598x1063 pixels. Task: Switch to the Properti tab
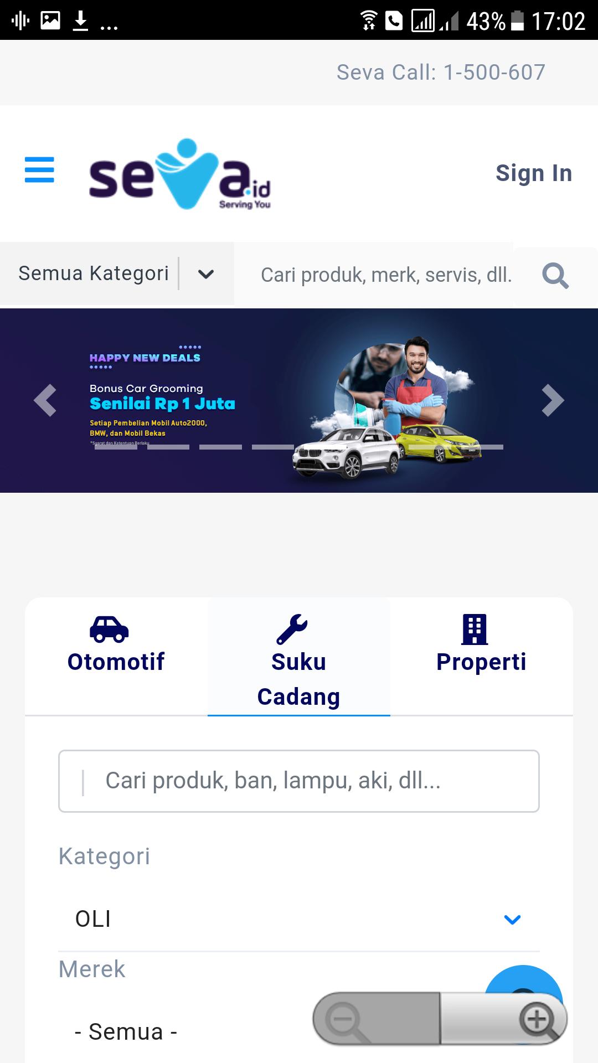point(481,645)
